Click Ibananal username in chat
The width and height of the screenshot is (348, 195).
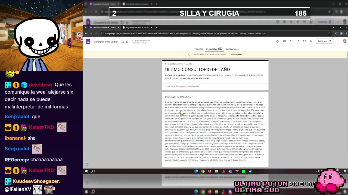[x=15, y=138]
